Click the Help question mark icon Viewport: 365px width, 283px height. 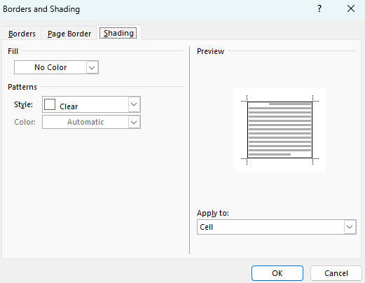click(319, 9)
